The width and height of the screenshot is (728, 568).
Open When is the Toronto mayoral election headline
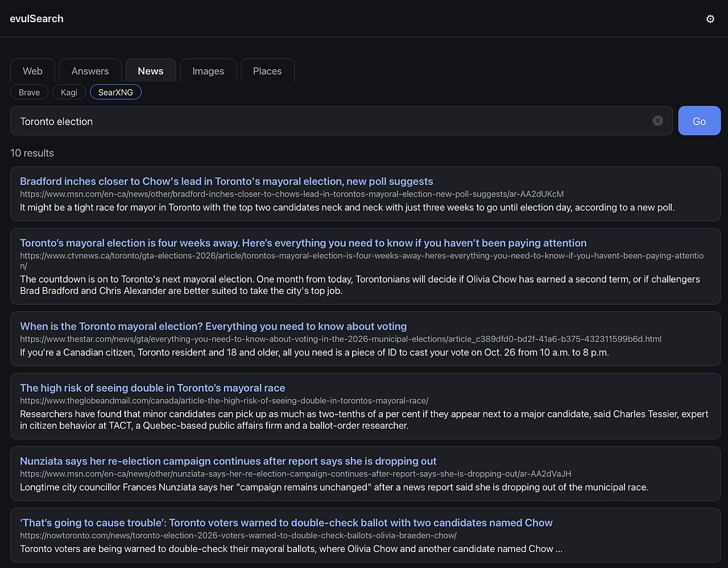click(x=213, y=326)
